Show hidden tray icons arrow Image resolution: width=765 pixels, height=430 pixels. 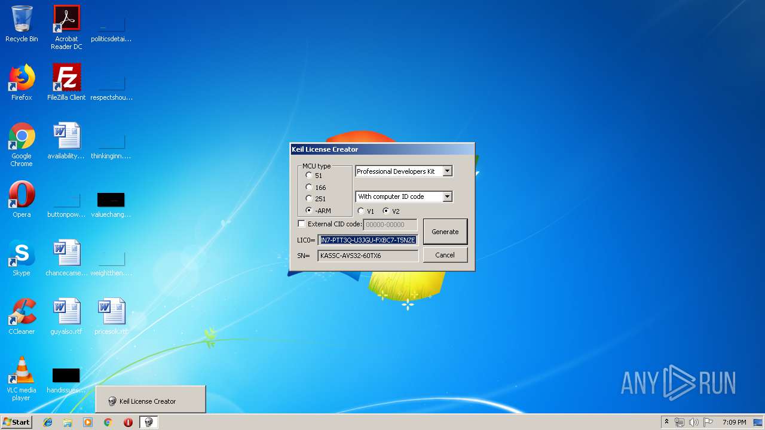pos(666,422)
